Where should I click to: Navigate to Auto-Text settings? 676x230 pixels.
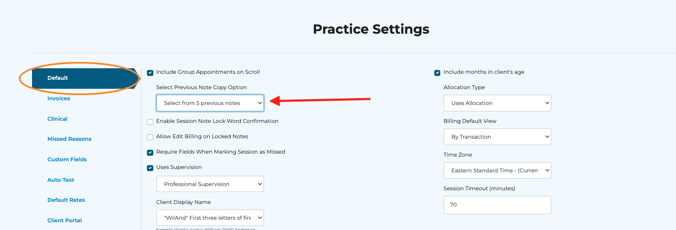pyautogui.click(x=61, y=180)
